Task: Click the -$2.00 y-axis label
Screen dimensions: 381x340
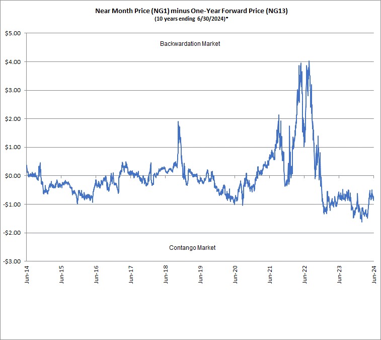Action: pyautogui.click(x=12, y=233)
